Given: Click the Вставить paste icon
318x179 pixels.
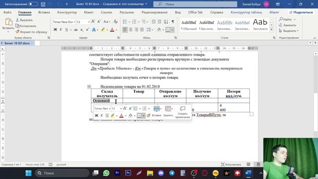Looking at the screenshot, I should [x=8, y=22].
